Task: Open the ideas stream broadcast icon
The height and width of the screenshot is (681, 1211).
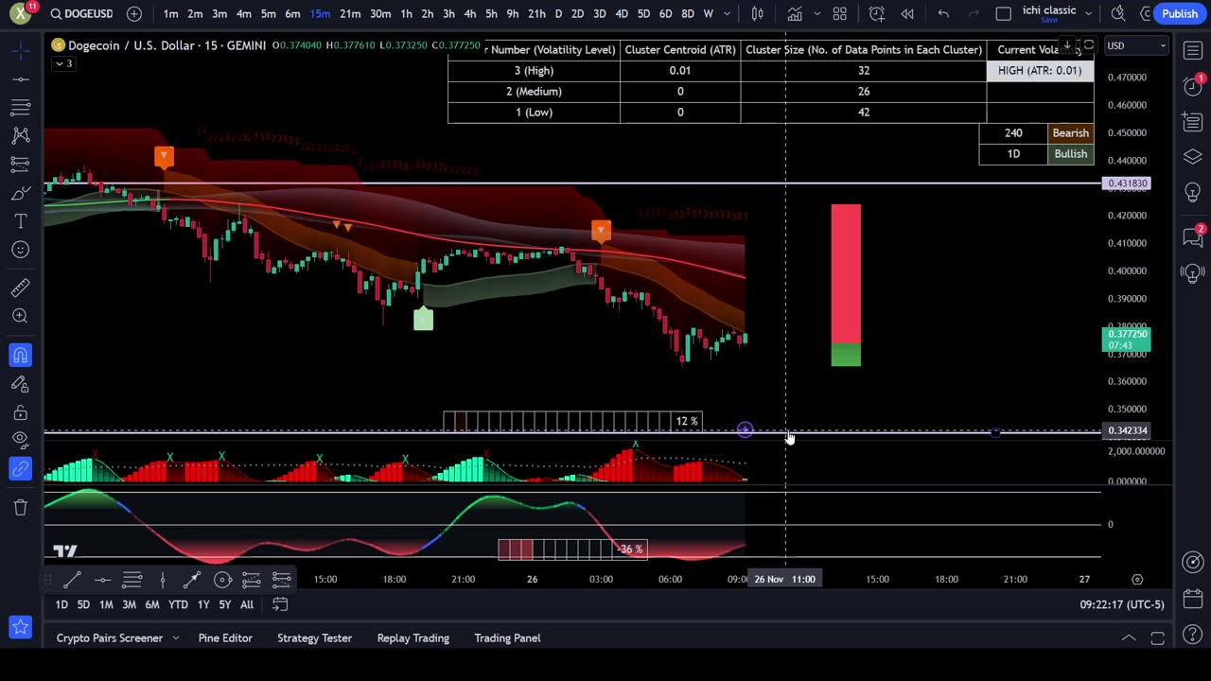Action: pos(1192,274)
